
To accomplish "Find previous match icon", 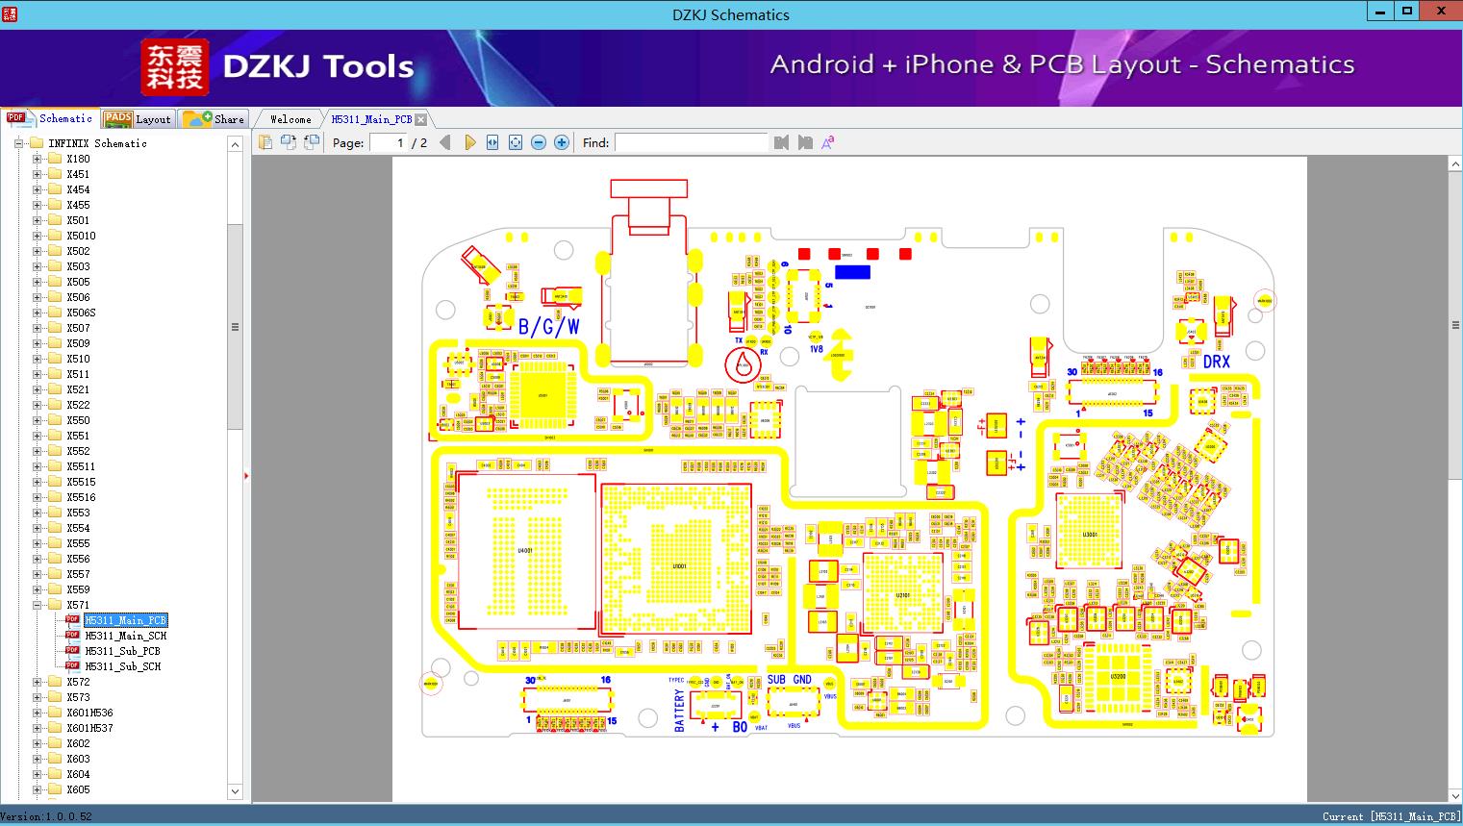I will (x=781, y=142).
